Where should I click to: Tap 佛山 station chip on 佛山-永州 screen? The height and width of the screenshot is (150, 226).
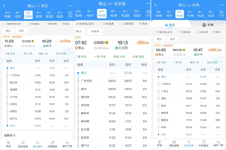(159, 39)
